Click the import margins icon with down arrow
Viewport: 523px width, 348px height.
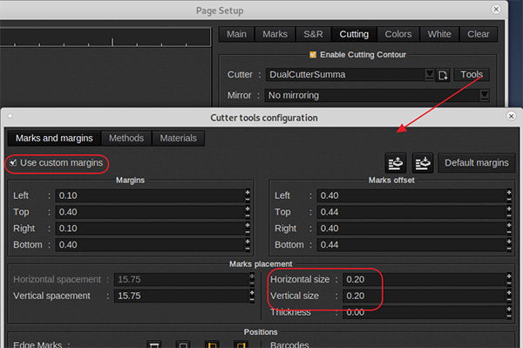point(423,163)
